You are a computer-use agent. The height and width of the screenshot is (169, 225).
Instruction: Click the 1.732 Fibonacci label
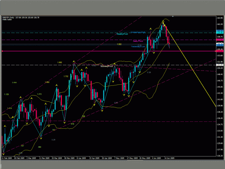[x=66, y=76]
